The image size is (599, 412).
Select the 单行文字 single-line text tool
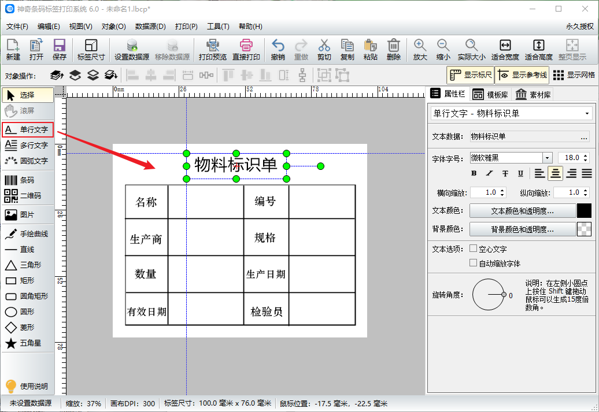[x=28, y=129]
